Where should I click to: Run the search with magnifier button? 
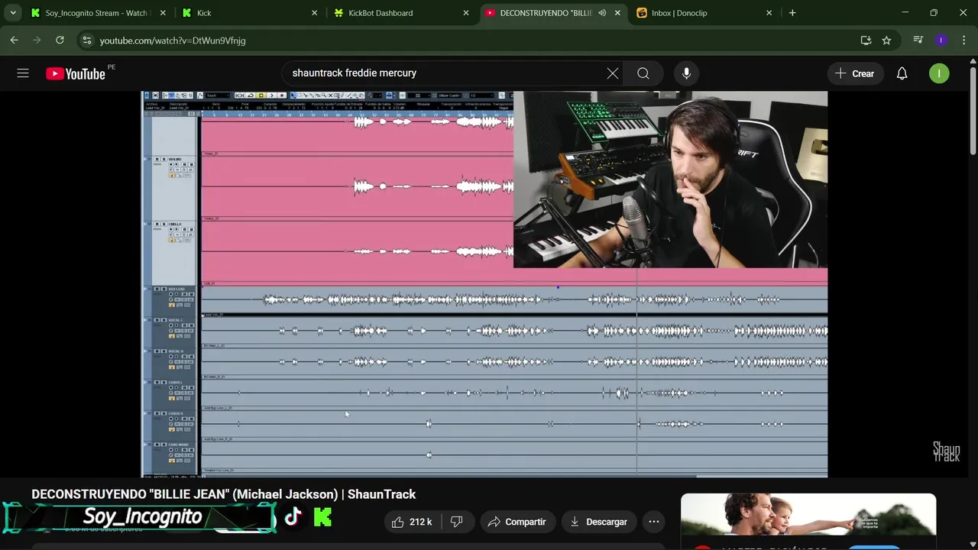click(x=643, y=73)
